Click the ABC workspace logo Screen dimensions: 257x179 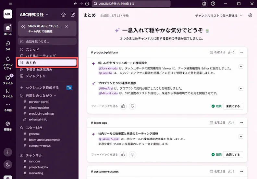click(8, 14)
